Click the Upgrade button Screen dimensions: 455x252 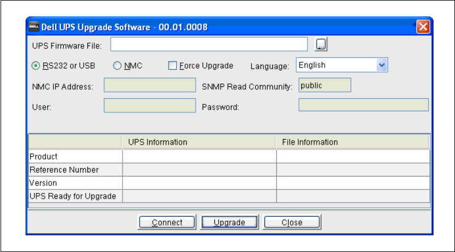[229, 222]
